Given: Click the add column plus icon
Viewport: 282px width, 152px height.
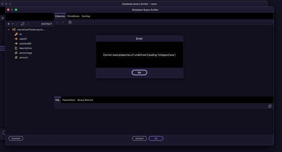Looking at the screenshot, I should 57,22.
